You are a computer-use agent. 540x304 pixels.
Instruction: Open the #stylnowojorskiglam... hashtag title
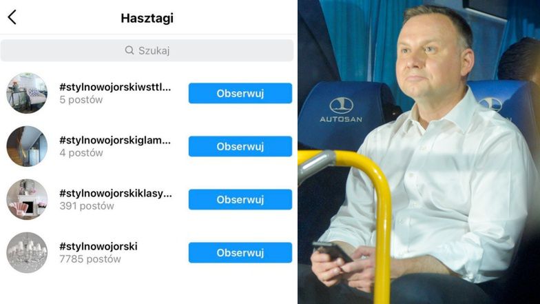point(115,141)
